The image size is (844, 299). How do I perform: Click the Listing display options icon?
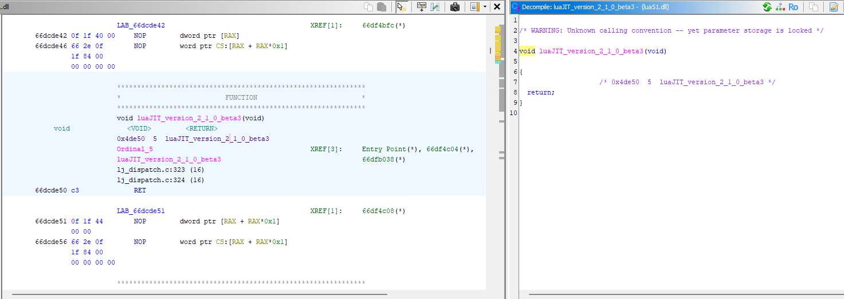click(474, 7)
